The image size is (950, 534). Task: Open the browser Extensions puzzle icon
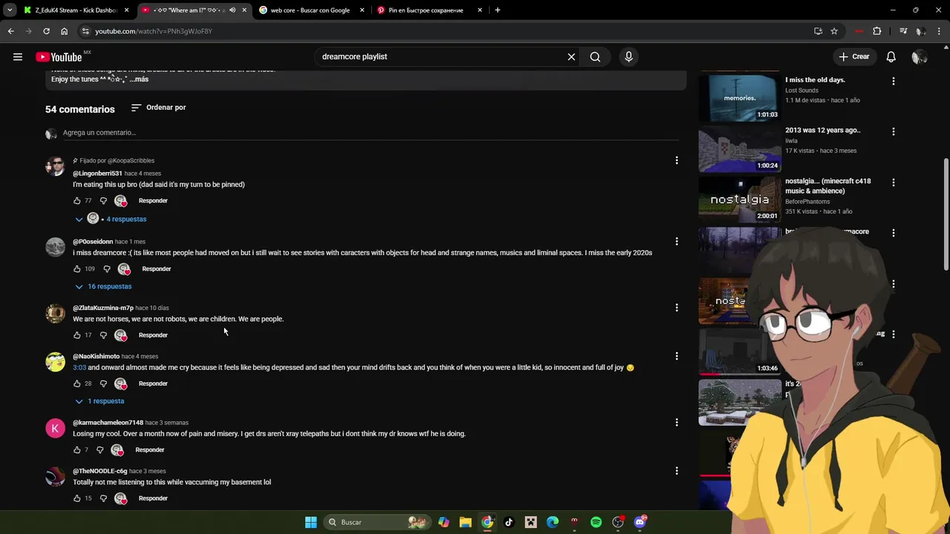877,31
